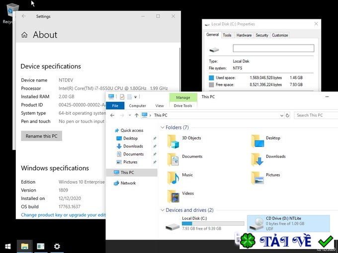Click the This PC address bar
The image size is (338, 253).
[x=213, y=115]
